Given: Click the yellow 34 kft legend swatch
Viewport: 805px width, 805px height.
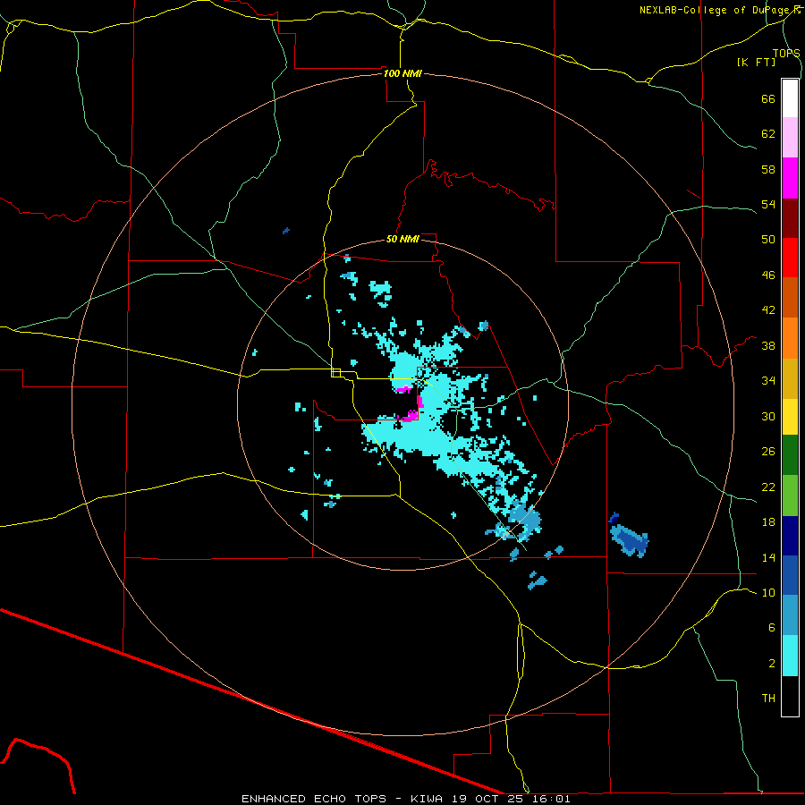Looking at the screenshot, I should (x=790, y=417).
